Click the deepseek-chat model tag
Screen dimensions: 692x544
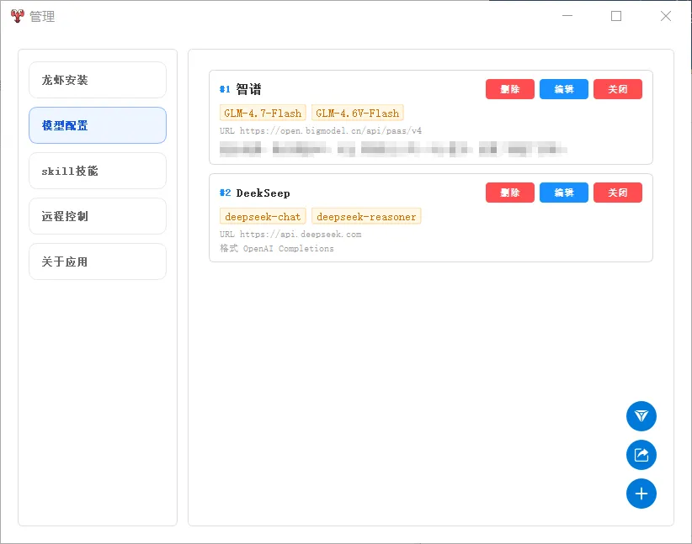point(263,216)
